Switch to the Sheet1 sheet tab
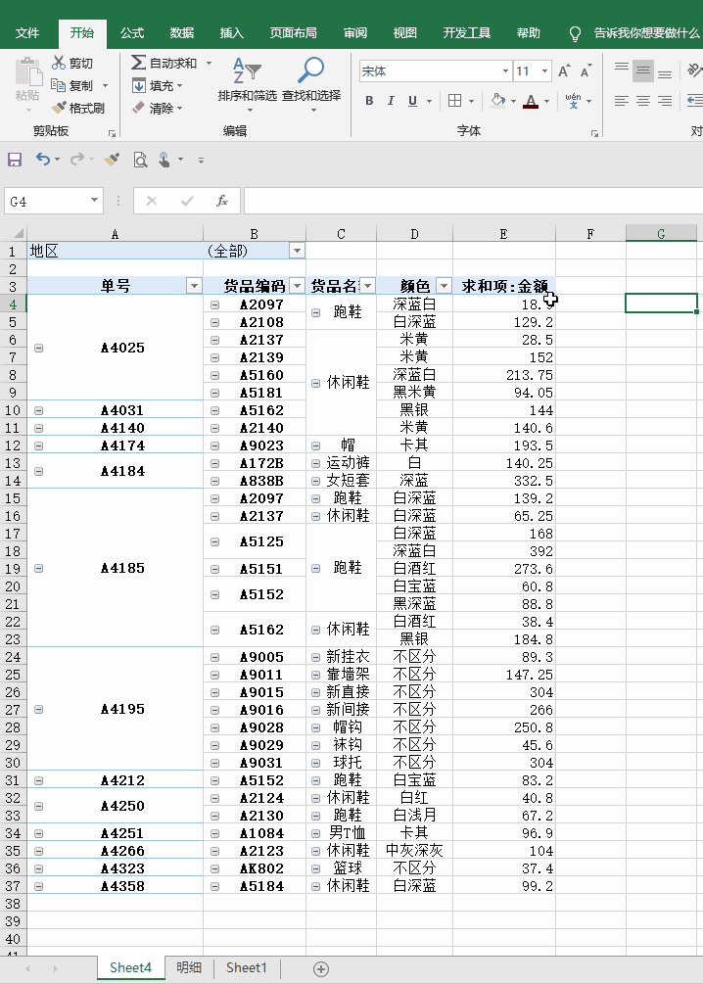The image size is (703, 984). (x=246, y=967)
